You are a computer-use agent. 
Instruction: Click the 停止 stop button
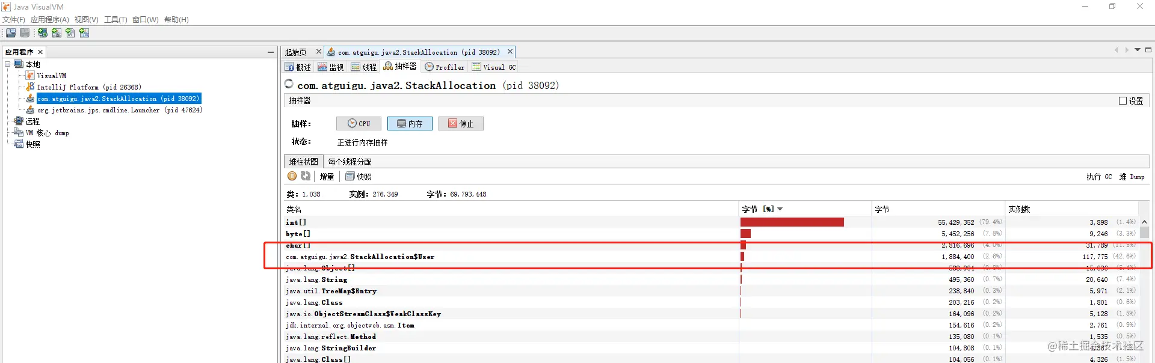[461, 124]
